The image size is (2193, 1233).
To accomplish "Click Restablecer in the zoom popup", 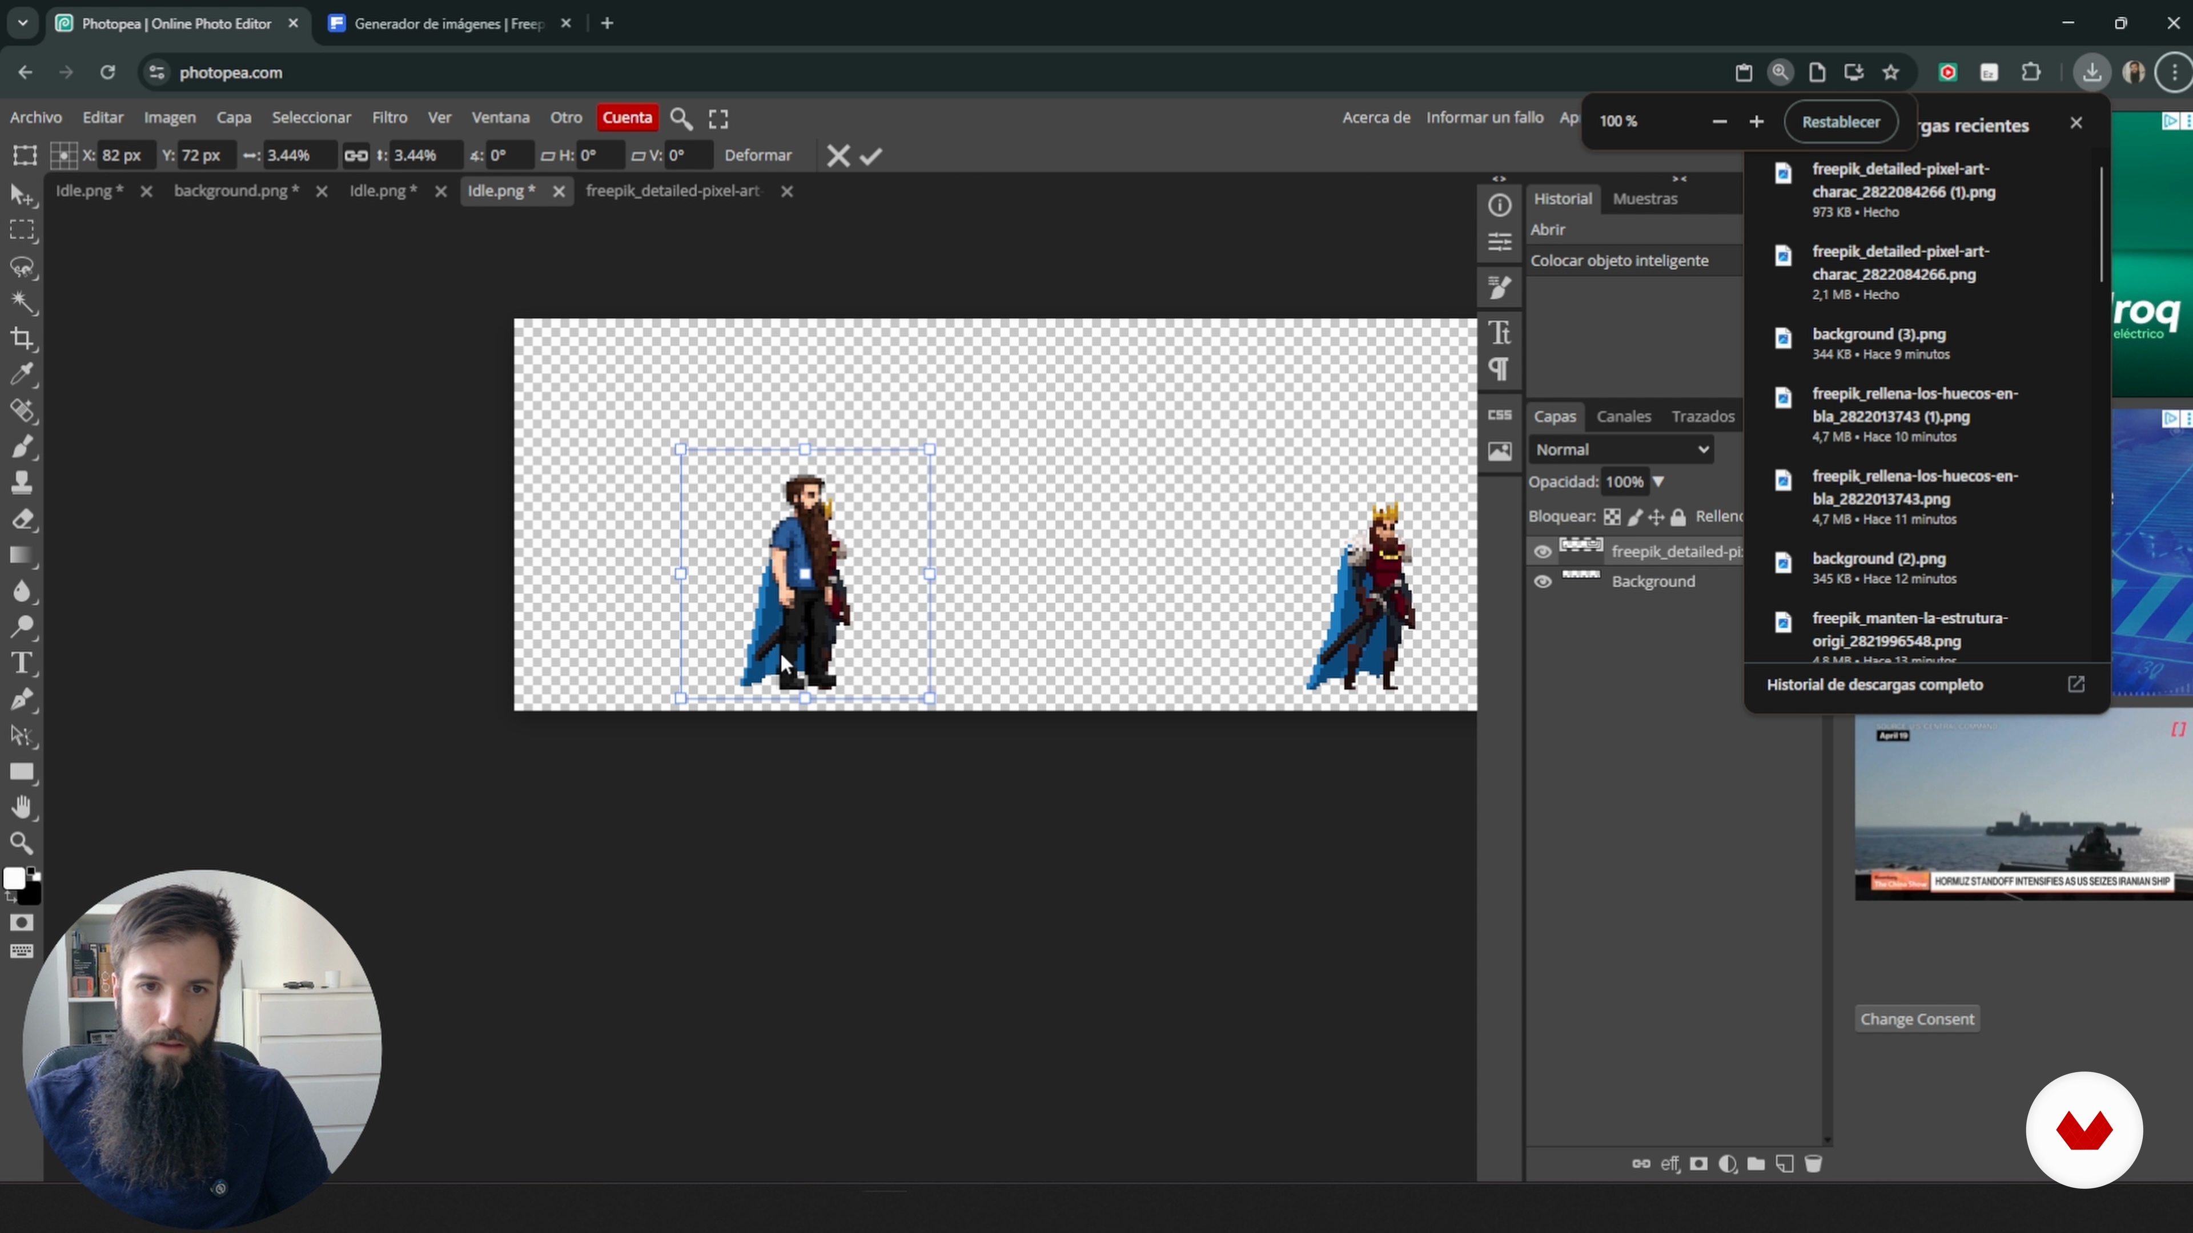I will [1841, 122].
